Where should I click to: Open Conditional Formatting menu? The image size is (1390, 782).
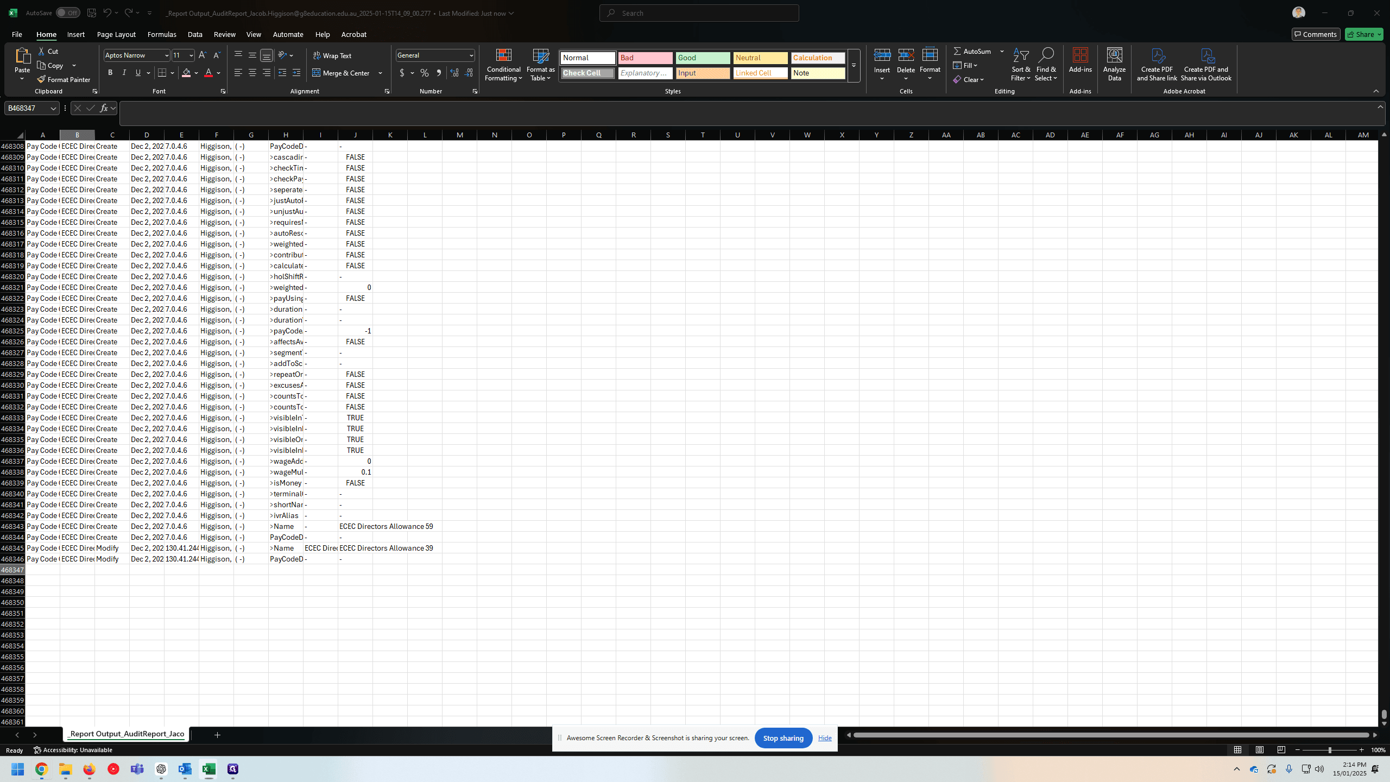(x=503, y=65)
